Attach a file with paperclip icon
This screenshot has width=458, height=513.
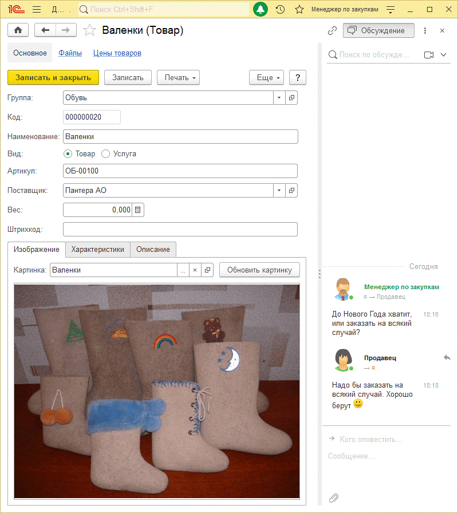click(333, 498)
